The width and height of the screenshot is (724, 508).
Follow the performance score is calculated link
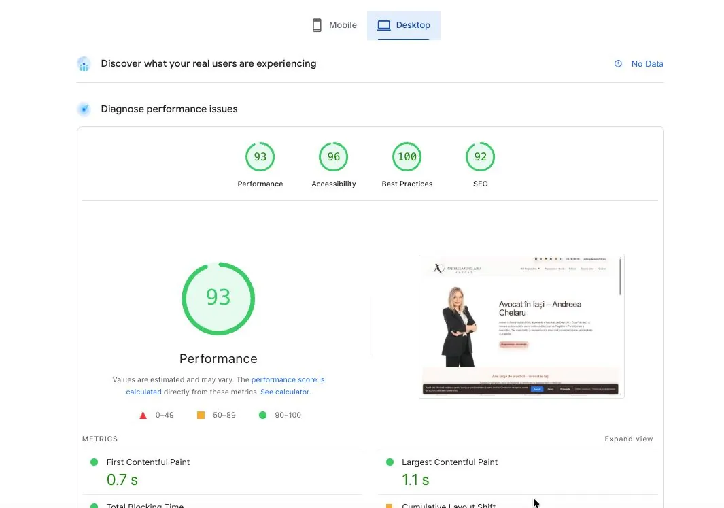coord(288,379)
